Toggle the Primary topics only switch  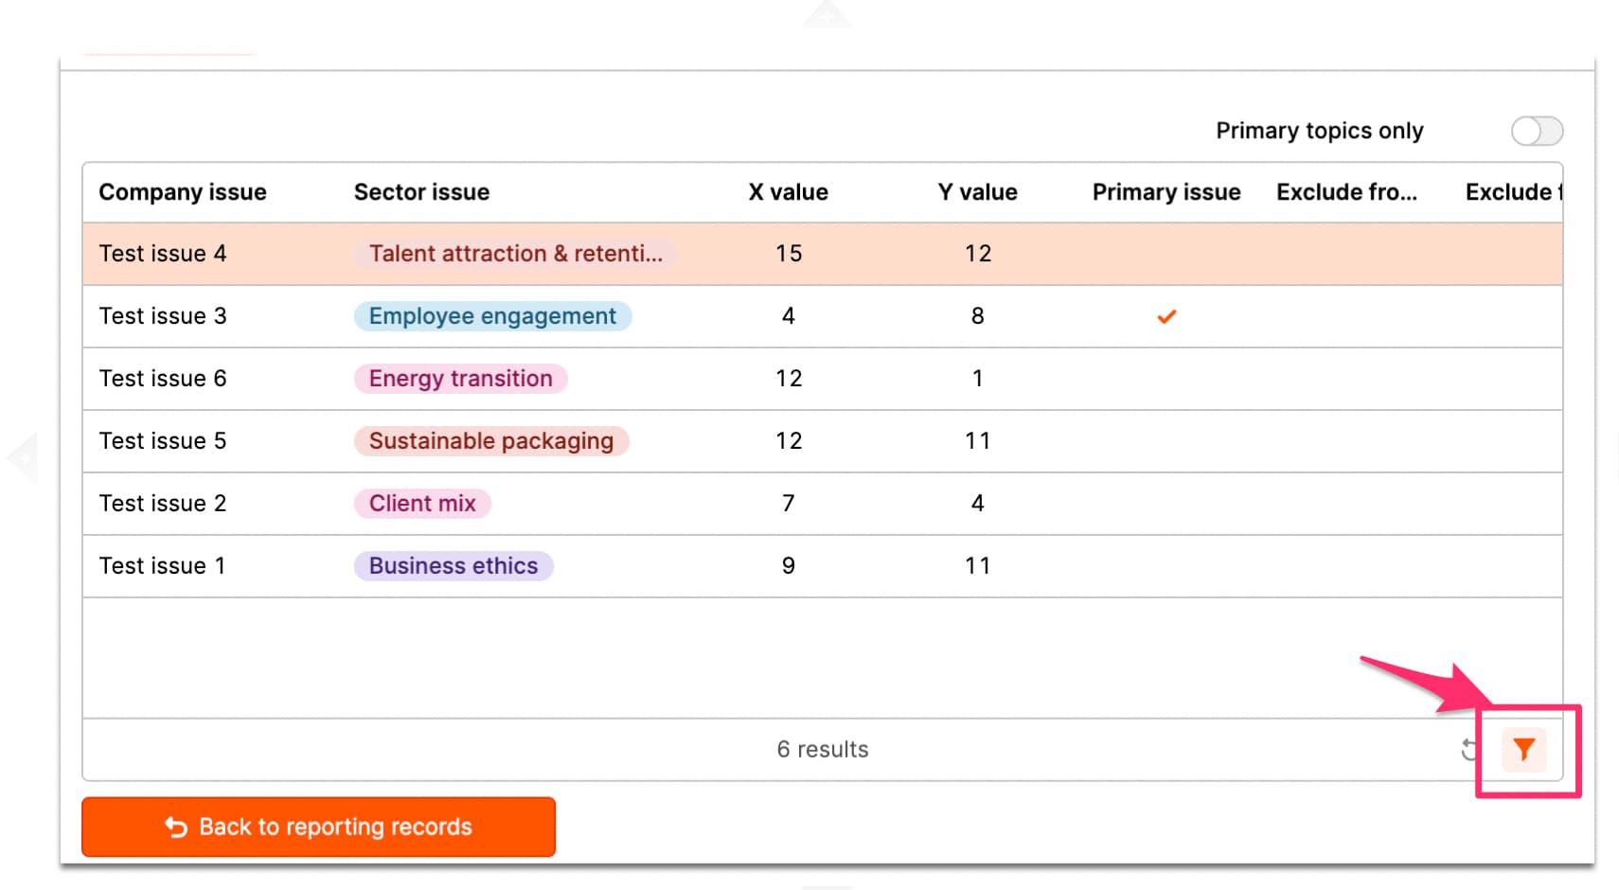[1536, 131]
